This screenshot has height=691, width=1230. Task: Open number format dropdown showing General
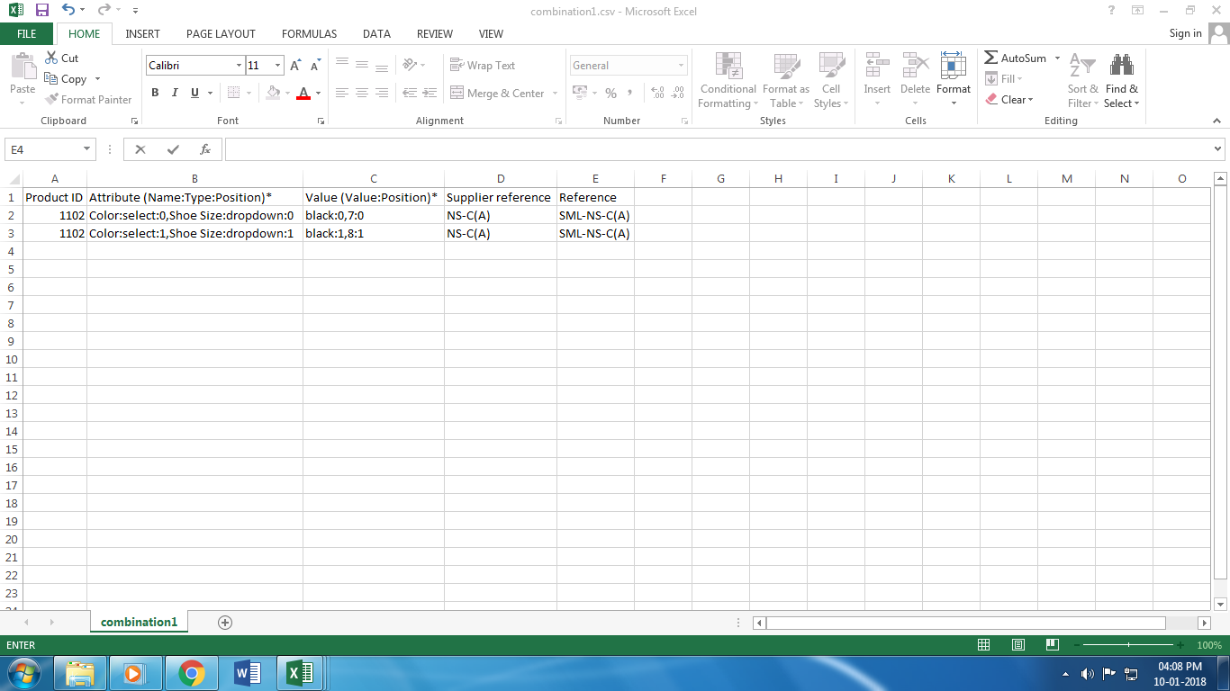click(681, 66)
